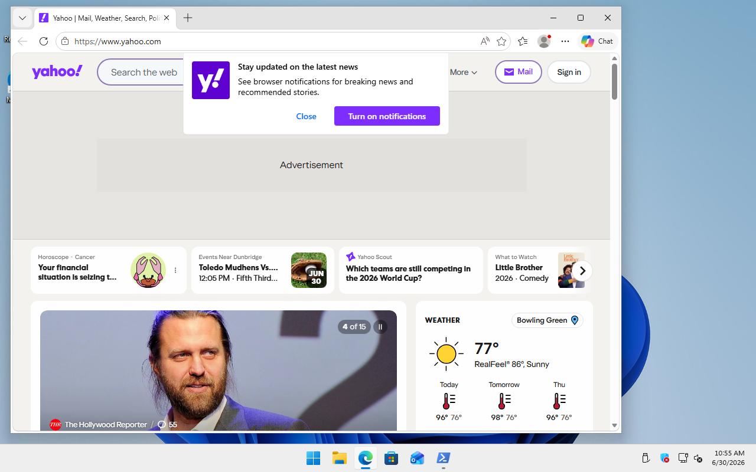Open the 55 comments on story
This screenshot has height=472, width=756.
pyautogui.click(x=167, y=424)
